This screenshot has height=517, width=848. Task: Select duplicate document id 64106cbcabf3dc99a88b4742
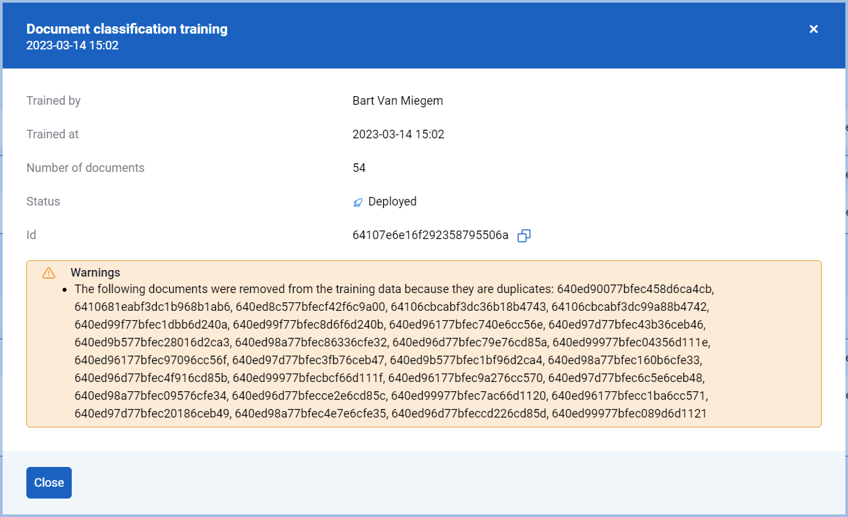coord(629,307)
